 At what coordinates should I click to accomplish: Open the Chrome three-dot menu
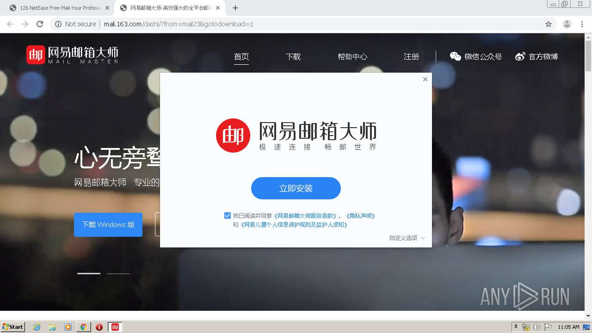point(582,24)
